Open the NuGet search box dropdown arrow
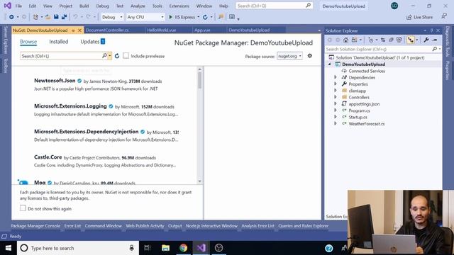 [110, 56]
